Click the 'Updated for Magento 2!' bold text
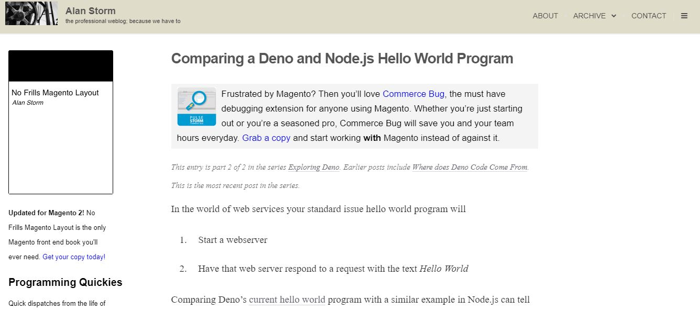 pos(46,213)
